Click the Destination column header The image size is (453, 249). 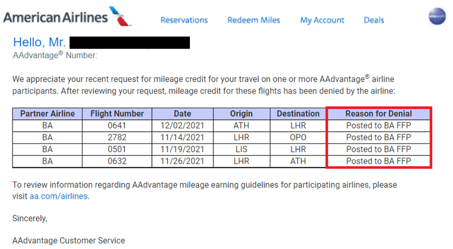click(298, 114)
